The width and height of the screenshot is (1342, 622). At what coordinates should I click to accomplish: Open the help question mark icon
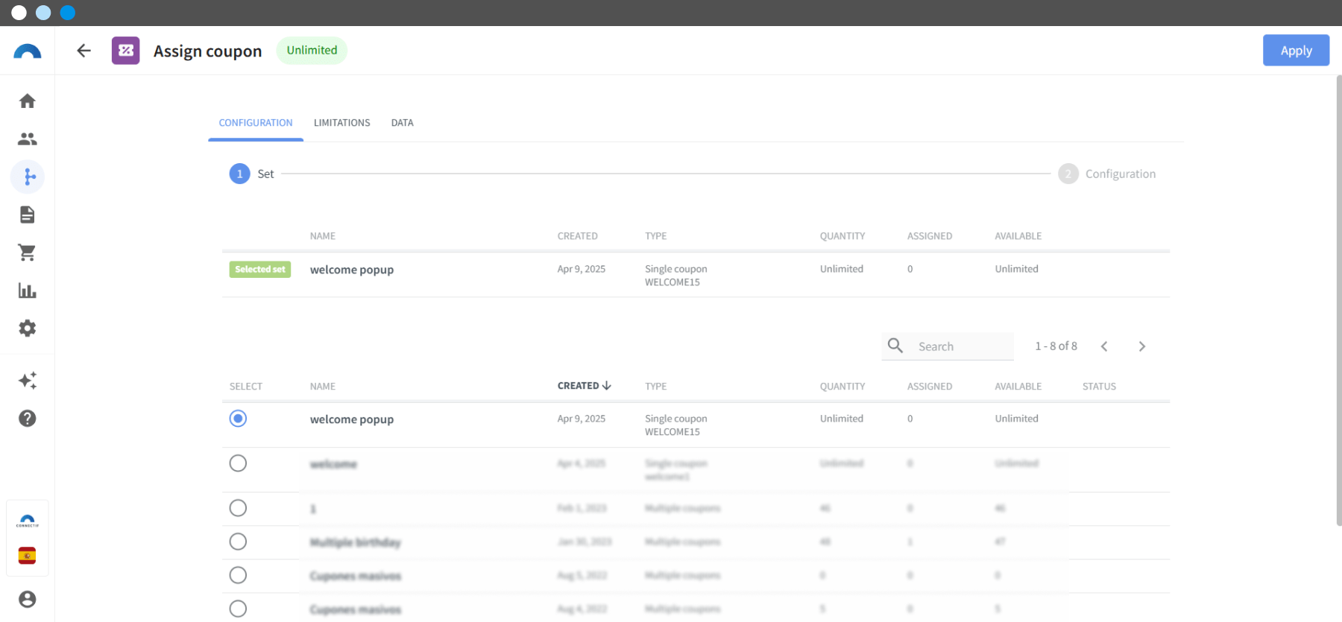[28, 419]
